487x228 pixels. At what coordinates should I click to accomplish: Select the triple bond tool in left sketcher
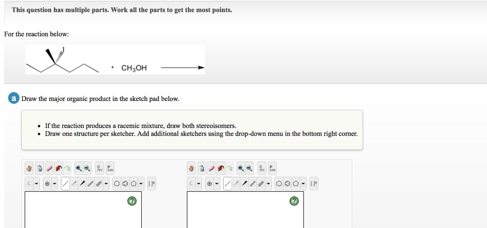point(98,184)
